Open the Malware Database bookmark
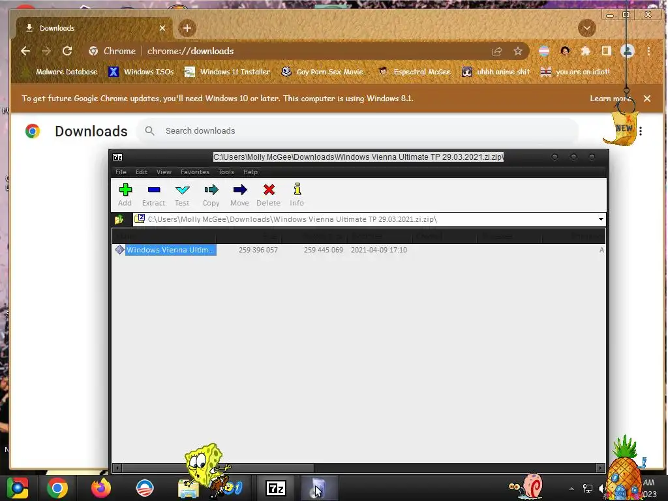The height and width of the screenshot is (501, 668). tap(61, 72)
